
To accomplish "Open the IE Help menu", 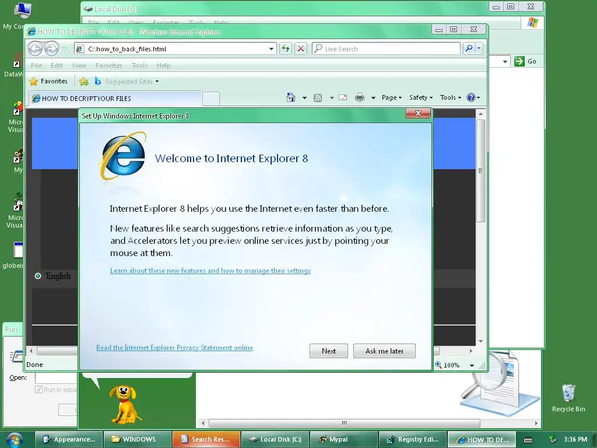I will coord(164,65).
